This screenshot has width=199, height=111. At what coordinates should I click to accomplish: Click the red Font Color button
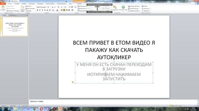pyautogui.click(x=57, y=10)
